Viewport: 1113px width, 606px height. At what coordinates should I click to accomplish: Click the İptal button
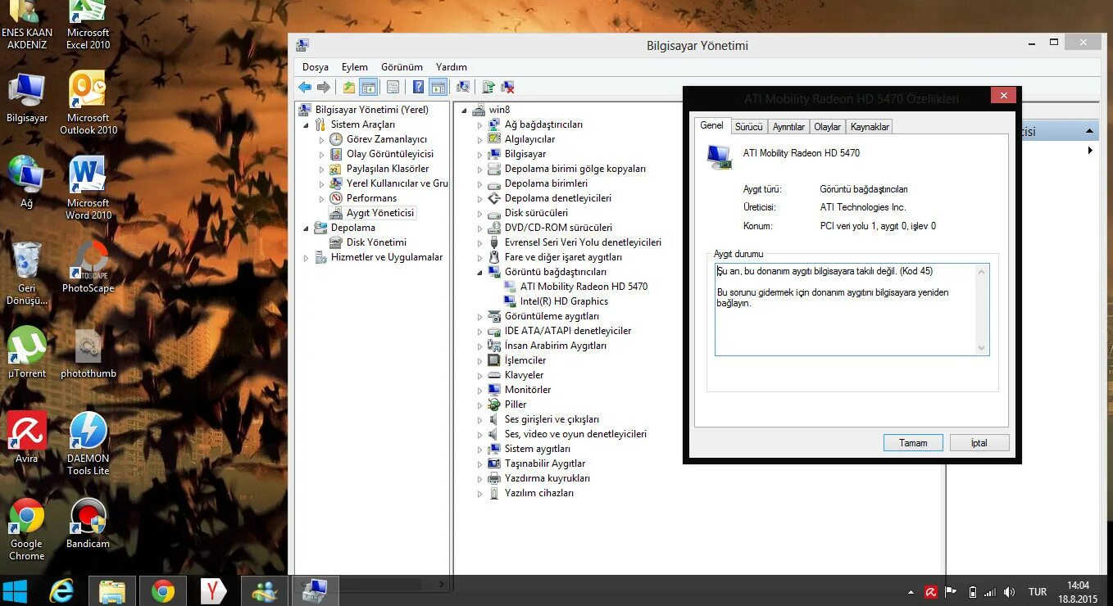(x=979, y=443)
